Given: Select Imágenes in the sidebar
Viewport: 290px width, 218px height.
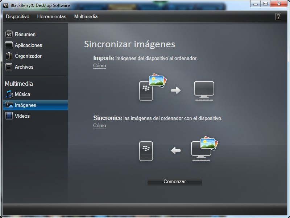Looking at the screenshot, I should [x=36, y=105].
